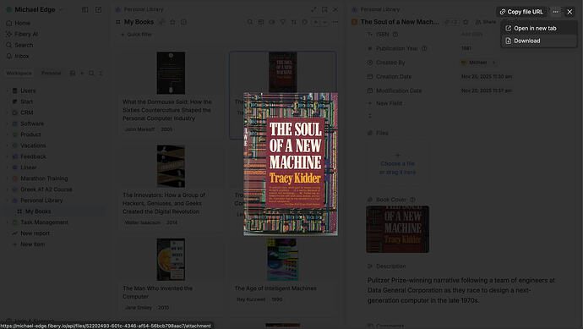Collapse the left sidebar using the panel icon
Image resolution: width=583 pixels, height=329 pixels.
pos(85,9)
